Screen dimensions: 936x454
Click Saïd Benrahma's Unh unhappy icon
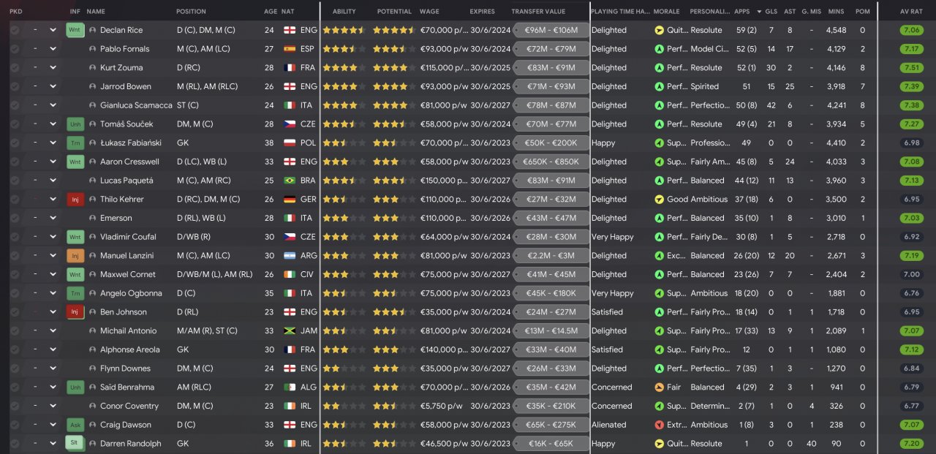tap(75, 387)
